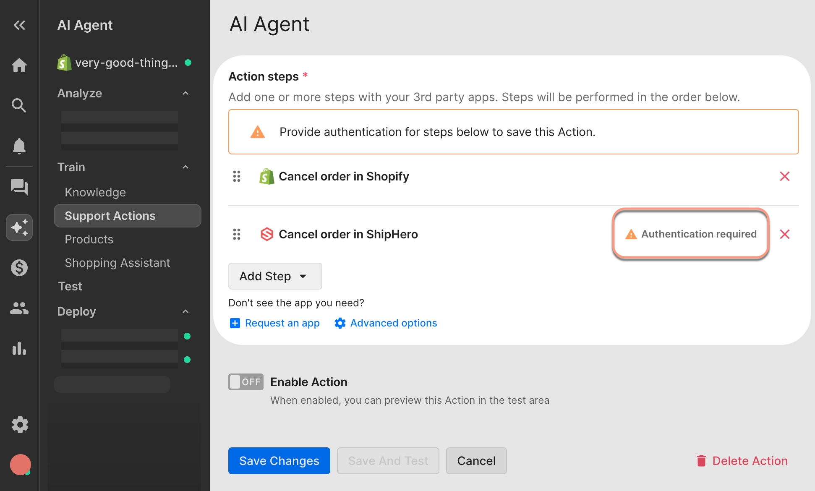This screenshot has width=815, height=491.
Task: Open the Test menu item
Action: click(70, 286)
